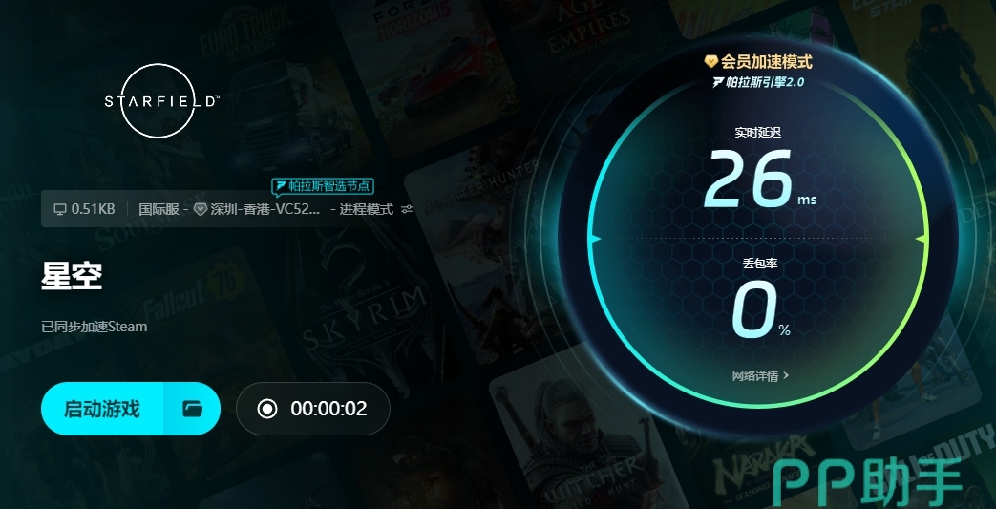The image size is (996, 509).
Task: Click the left arrow marker on gauge ring
Action: (595, 239)
